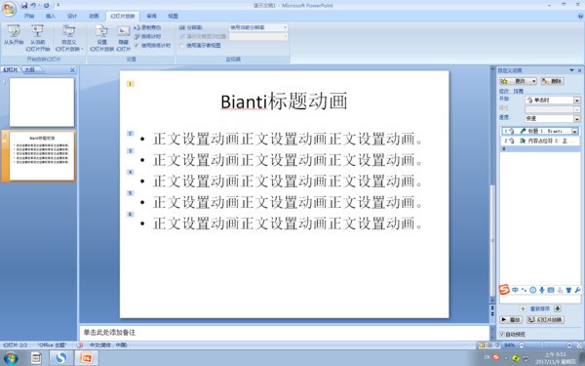This screenshot has width=585, height=366.
Task: Move animation up with reorder up arrow
Action: point(523,308)
